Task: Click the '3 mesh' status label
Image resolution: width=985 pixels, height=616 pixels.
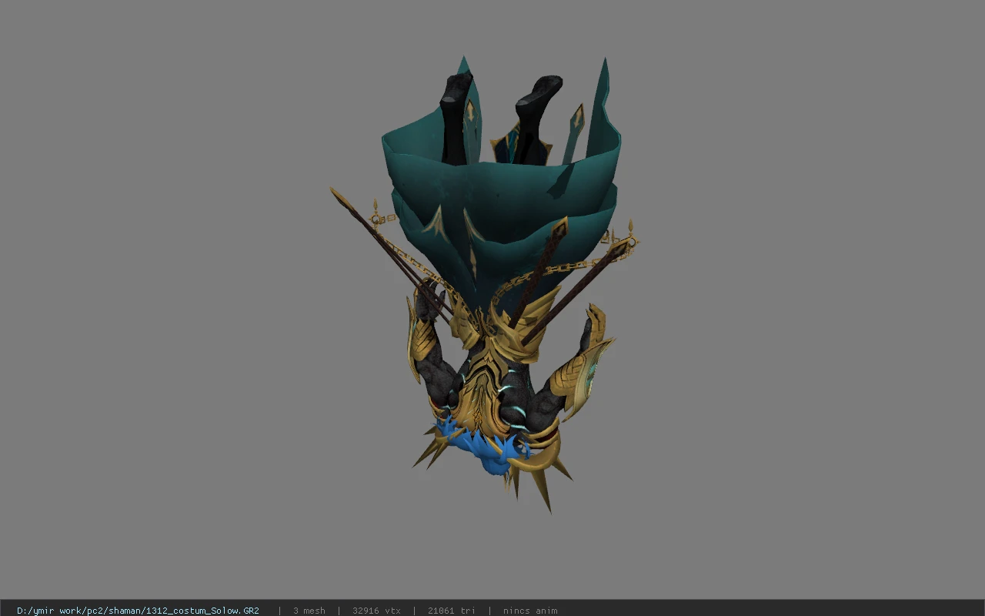Action: pos(309,611)
